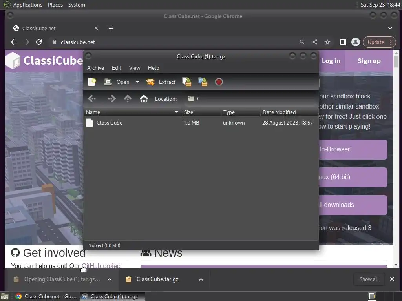Sort by the Name column header
The width and height of the screenshot is (402, 301).
pos(133,112)
